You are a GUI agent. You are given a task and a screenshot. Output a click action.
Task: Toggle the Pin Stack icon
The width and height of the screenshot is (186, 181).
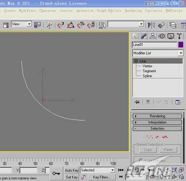click(x=137, y=102)
